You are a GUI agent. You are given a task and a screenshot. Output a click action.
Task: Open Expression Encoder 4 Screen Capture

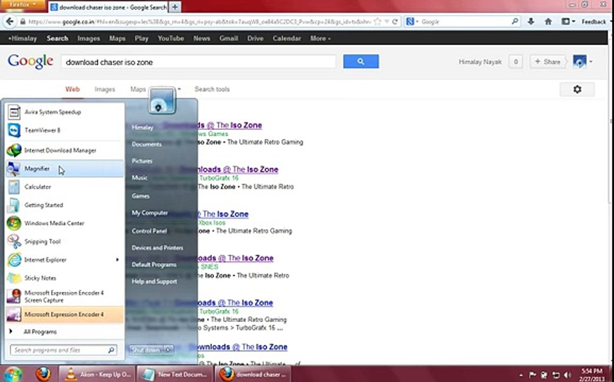[65, 297]
